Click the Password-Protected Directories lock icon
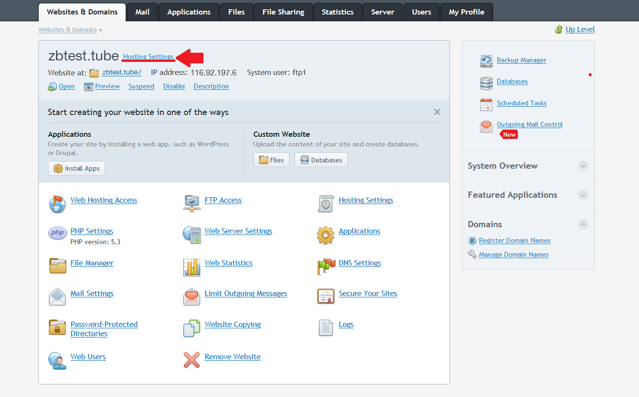Viewport: 639px width, 397px height. [58, 327]
